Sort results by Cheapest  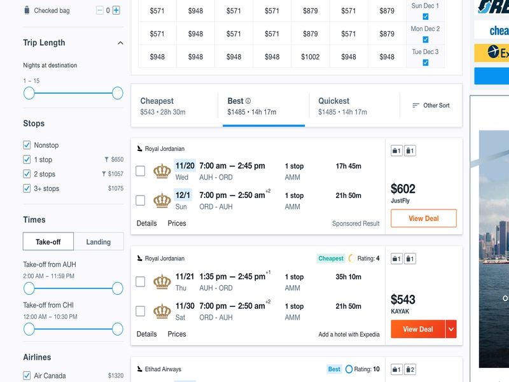click(174, 106)
